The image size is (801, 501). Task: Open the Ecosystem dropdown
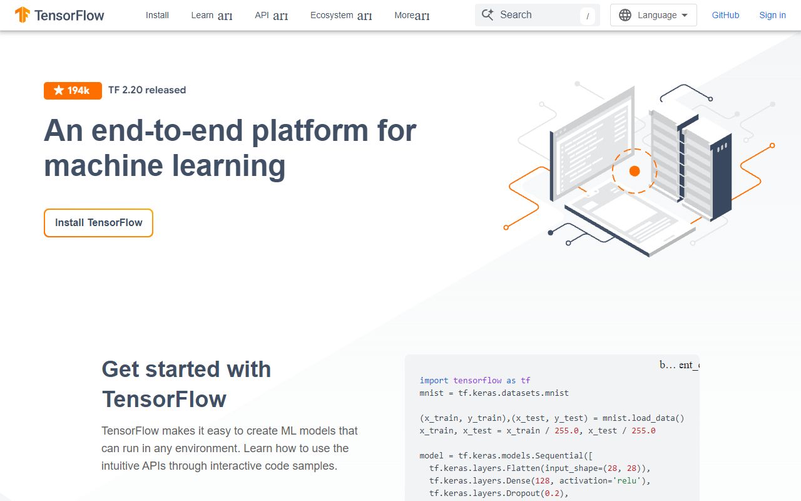(x=340, y=16)
